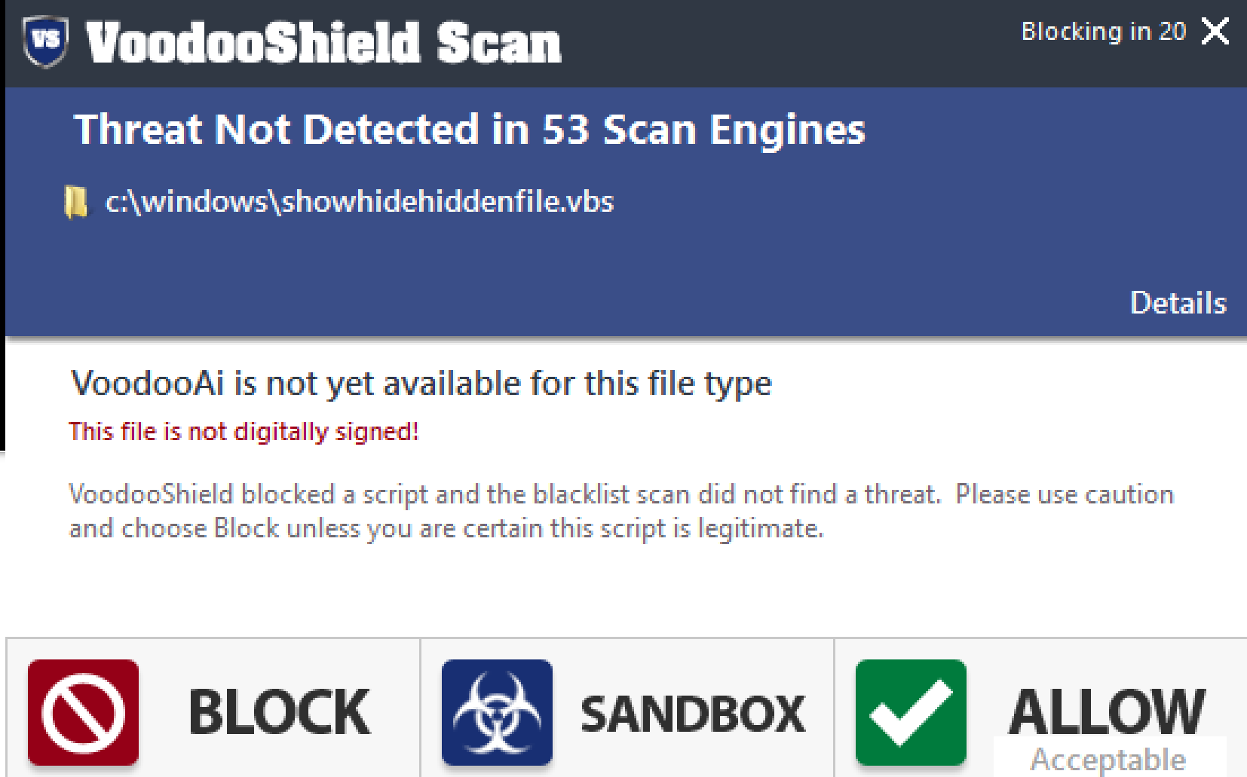
Task: Click the "Blocking in 20" countdown text
Action: click(x=1103, y=32)
